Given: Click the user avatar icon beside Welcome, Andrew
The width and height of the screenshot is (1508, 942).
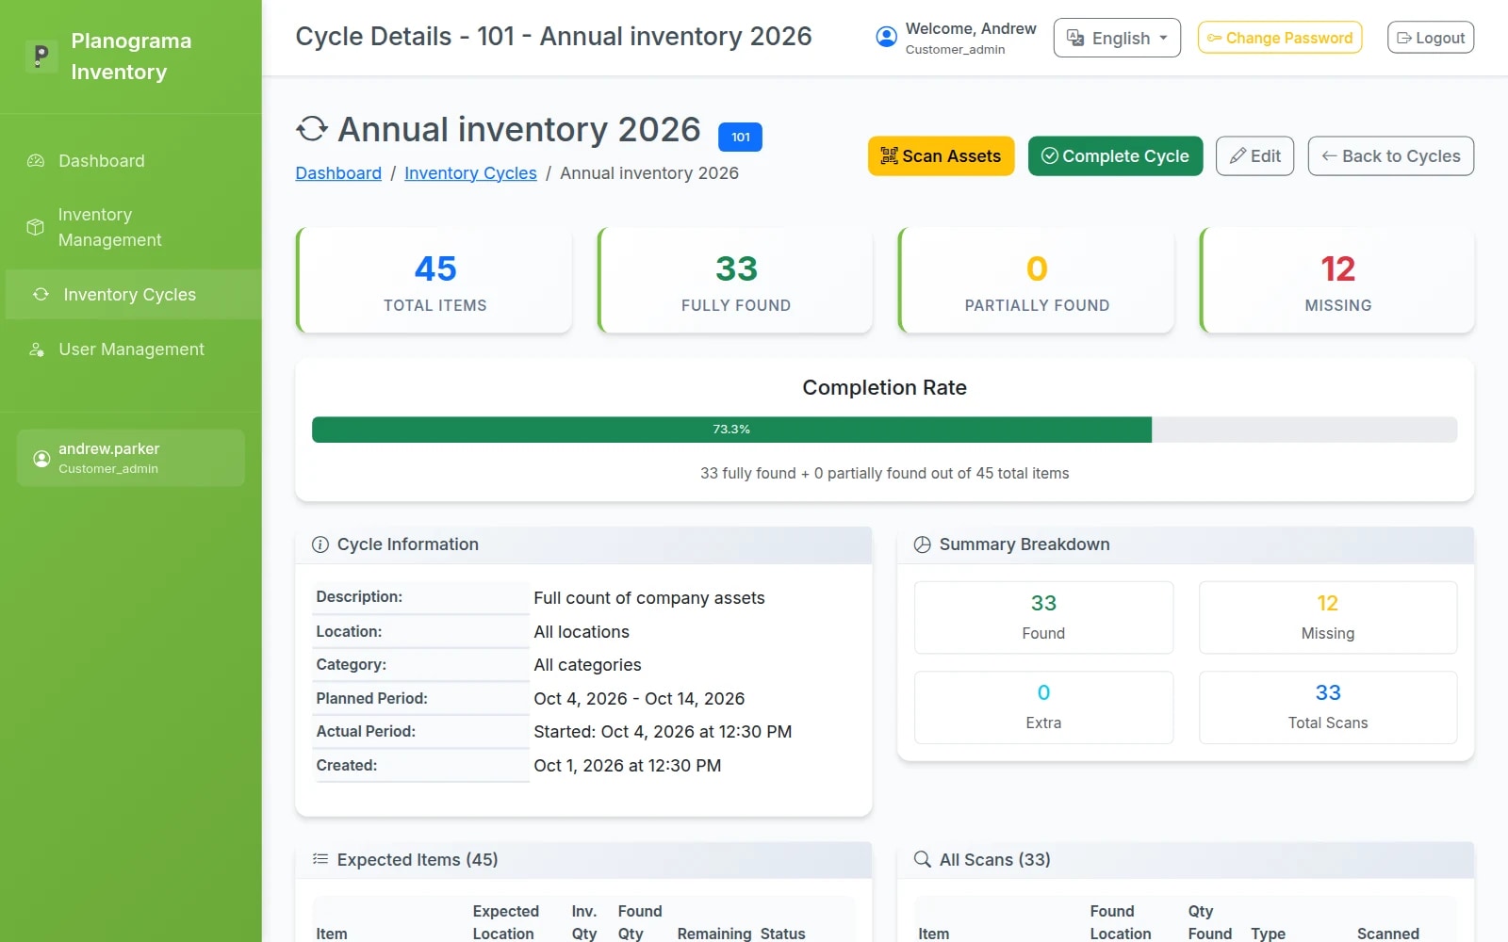Looking at the screenshot, I should point(886,38).
